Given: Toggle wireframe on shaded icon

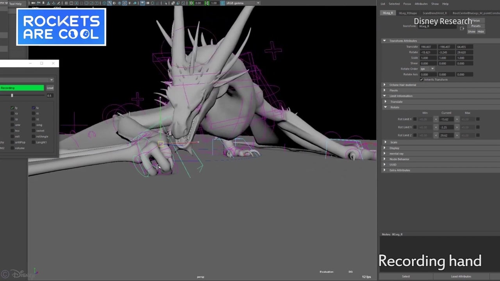Looking at the screenshot, I should (x=120, y=3).
